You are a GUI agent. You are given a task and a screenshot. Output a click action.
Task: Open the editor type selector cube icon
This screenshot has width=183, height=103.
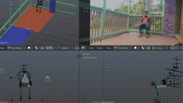pos(83,48)
